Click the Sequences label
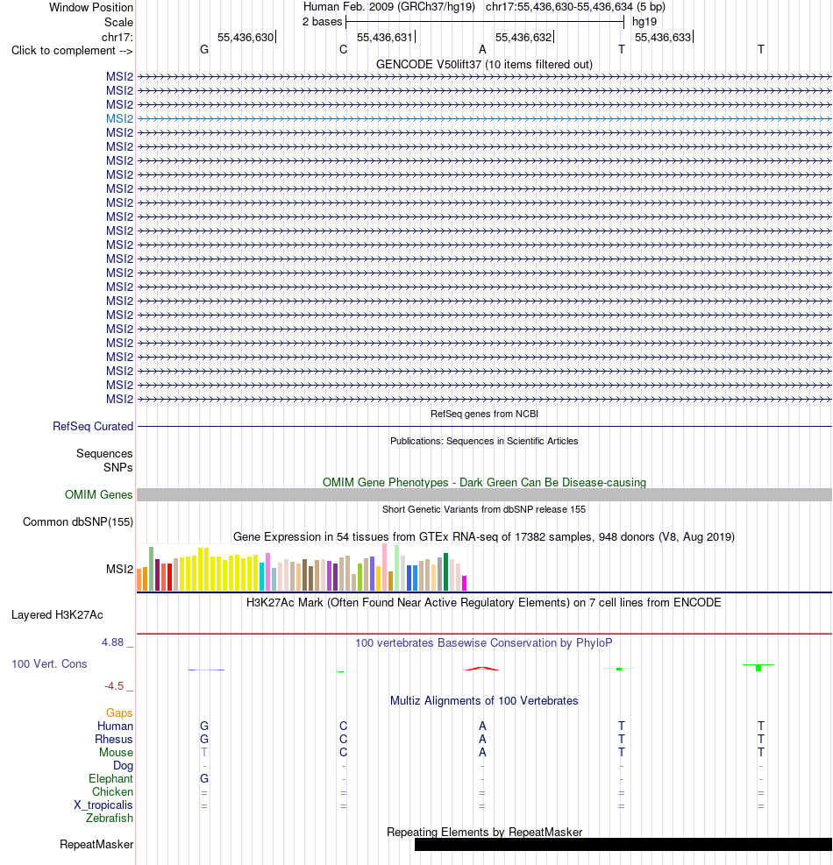Image resolution: width=833 pixels, height=865 pixels. (104, 453)
